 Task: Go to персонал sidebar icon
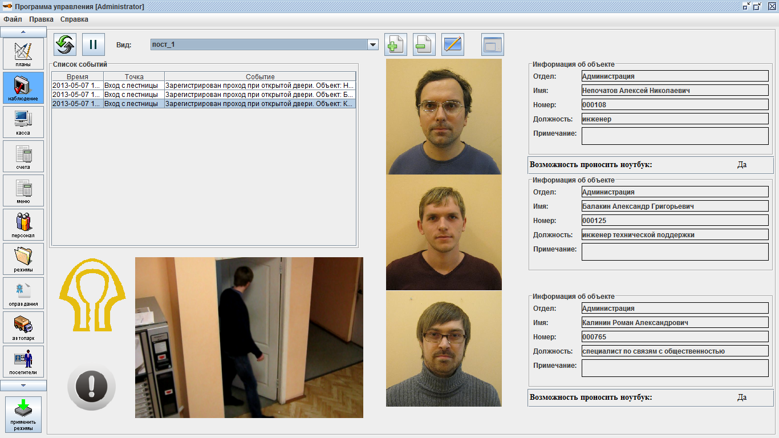pyautogui.click(x=23, y=225)
